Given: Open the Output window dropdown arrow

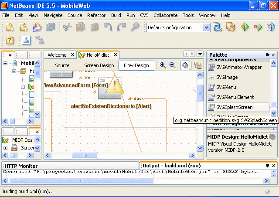Looking at the screenshot, I should [x=267, y=166].
